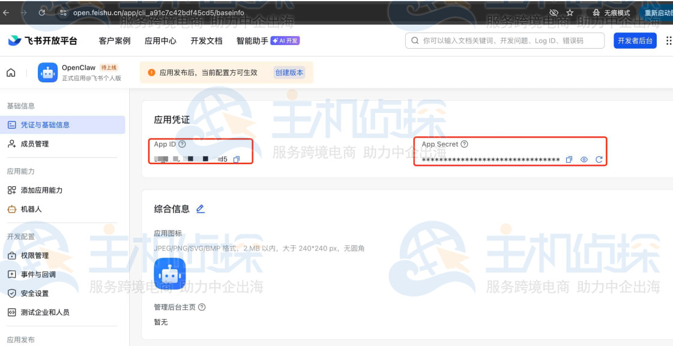Screen dimensions: 673x346
Task: Click the browser back arrow
Action: tap(5, 13)
